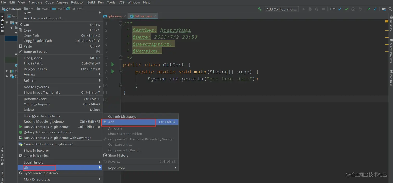This screenshot has height=183, width=393.
Task: Click the comment end fold marker on line 6
Action: [121, 57]
